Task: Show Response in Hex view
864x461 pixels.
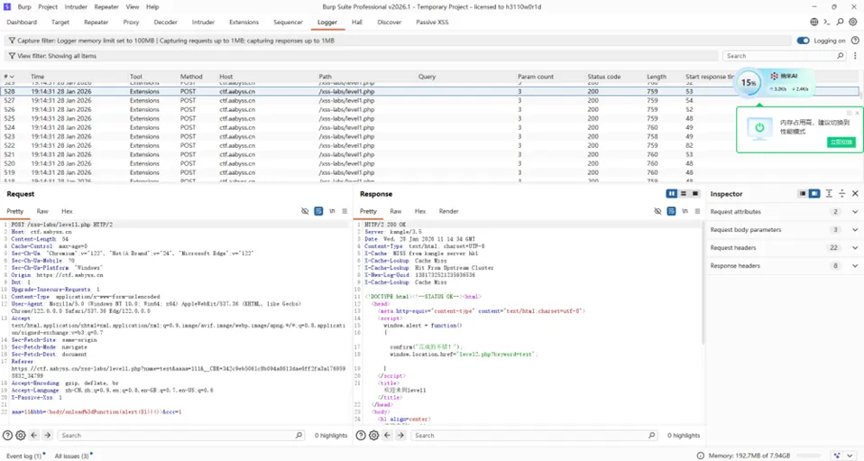Action: tap(420, 211)
